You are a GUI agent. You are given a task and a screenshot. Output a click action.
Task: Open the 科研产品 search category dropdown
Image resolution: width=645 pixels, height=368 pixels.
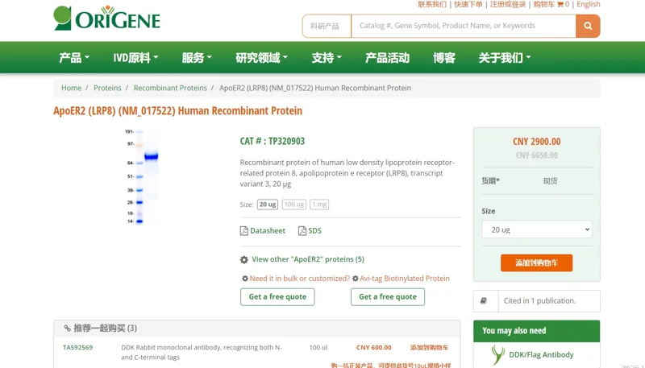(327, 26)
